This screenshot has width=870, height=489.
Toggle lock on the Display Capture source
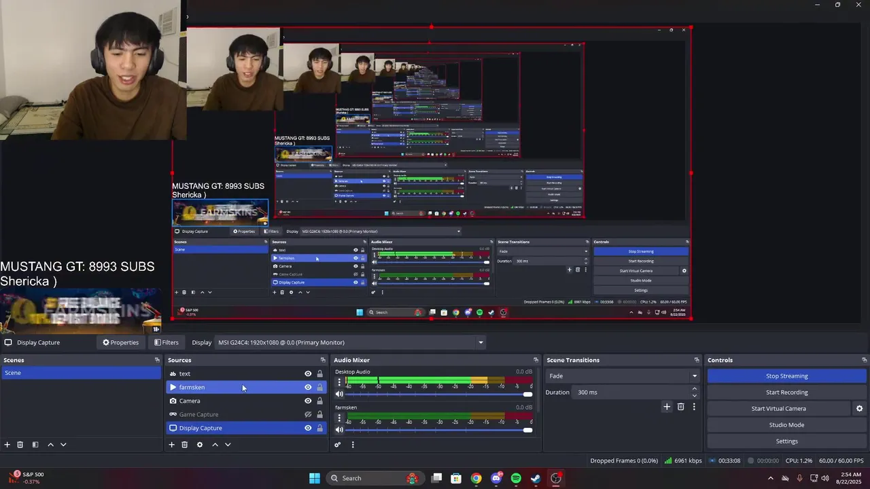(319, 428)
